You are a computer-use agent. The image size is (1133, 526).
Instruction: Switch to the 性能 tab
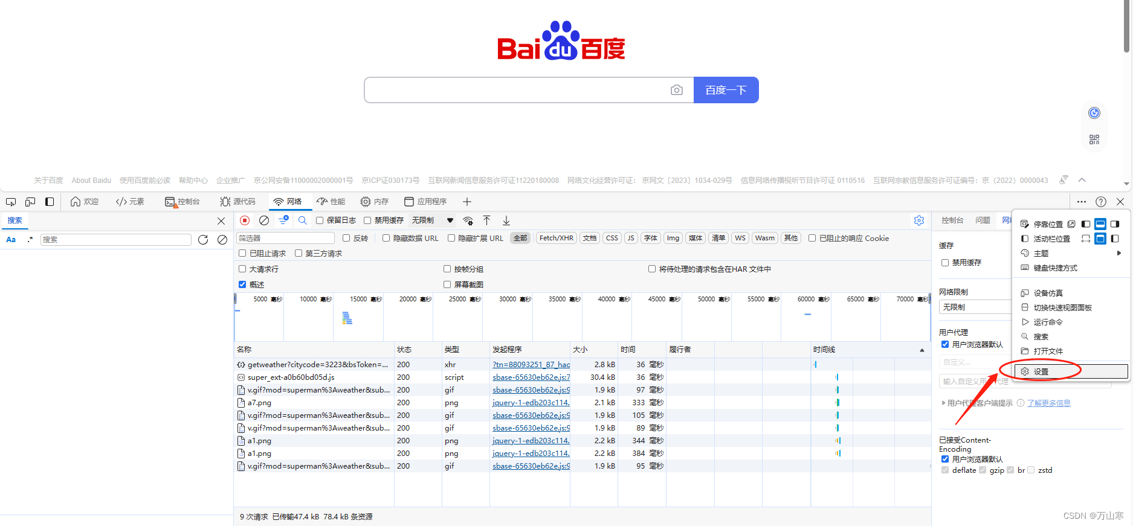pyautogui.click(x=331, y=202)
